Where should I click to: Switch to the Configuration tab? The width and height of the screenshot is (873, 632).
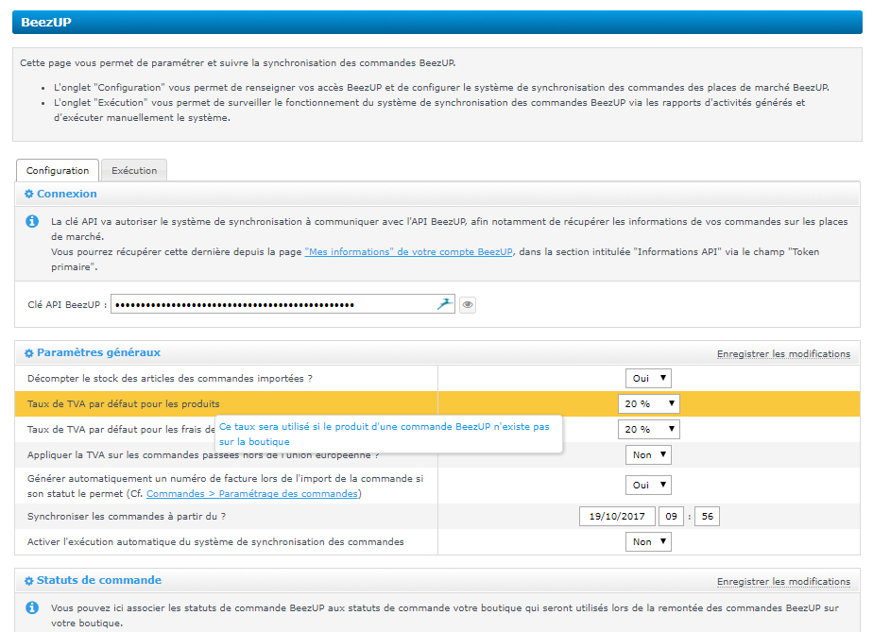58,170
